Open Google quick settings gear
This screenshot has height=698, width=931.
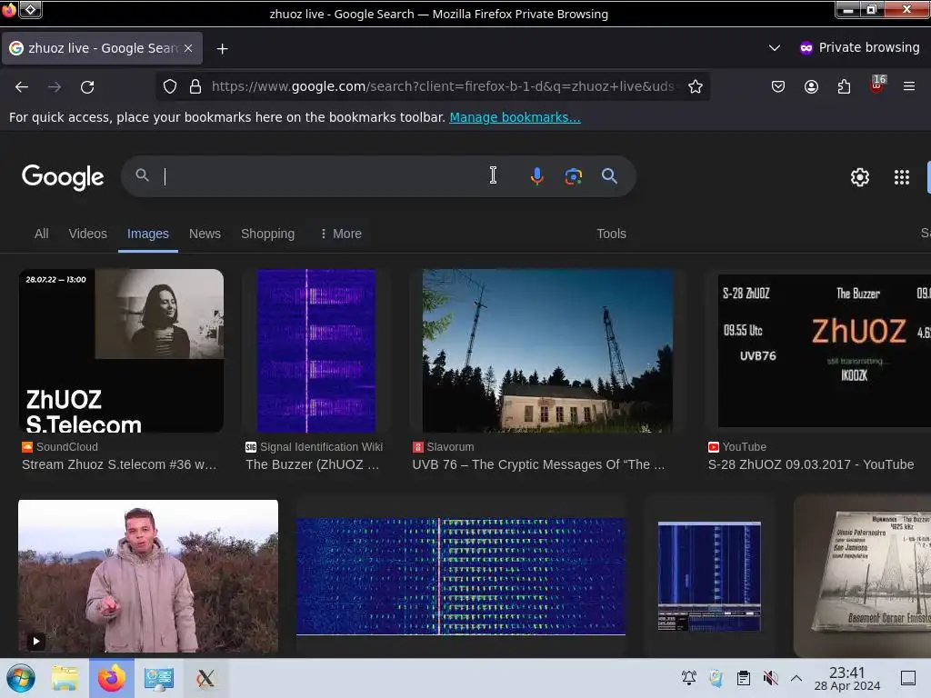(860, 177)
